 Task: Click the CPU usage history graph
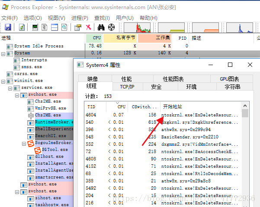(137, 28)
